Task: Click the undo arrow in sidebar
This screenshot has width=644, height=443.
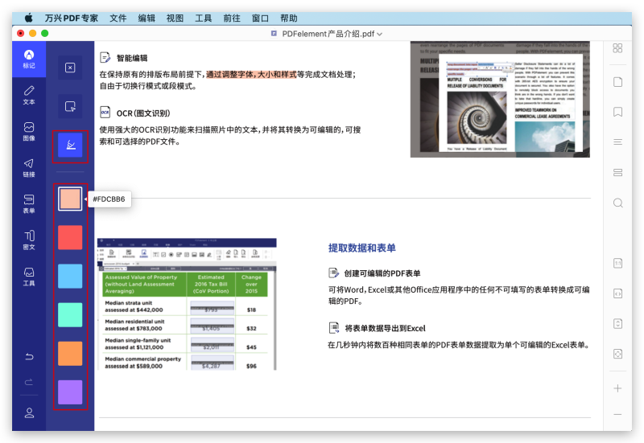Action: (x=29, y=356)
